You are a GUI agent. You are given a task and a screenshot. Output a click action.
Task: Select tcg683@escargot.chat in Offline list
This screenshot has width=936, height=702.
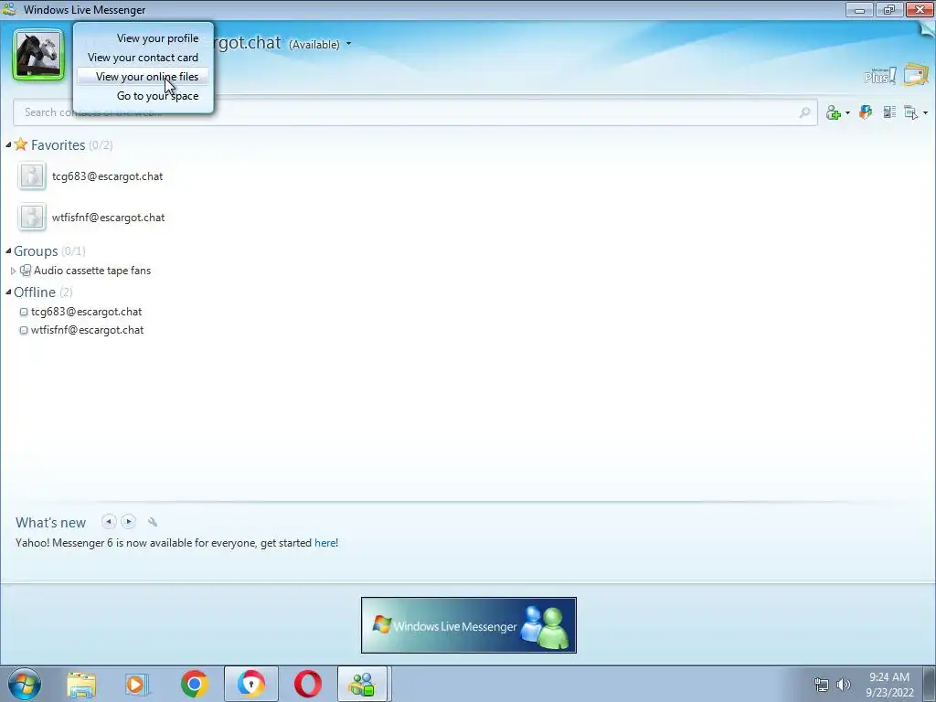pyautogui.click(x=87, y=312)
